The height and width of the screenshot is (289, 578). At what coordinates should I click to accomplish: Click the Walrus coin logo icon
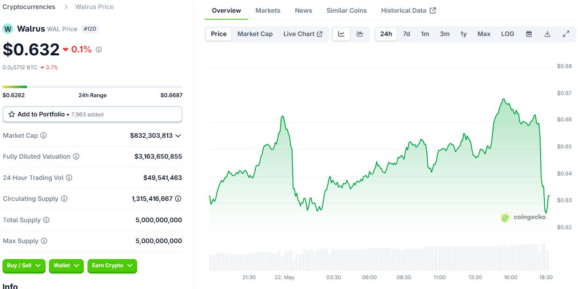tap(8, 29)
